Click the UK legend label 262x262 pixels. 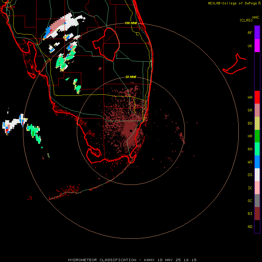(250, 46)
